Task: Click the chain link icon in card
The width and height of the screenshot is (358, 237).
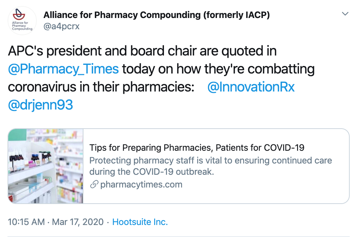Action: pyautogui.click(x=94, y=184)
